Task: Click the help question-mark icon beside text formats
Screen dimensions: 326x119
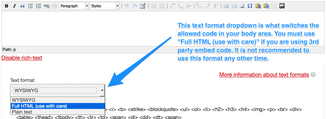Action: (x=313, y=75)
